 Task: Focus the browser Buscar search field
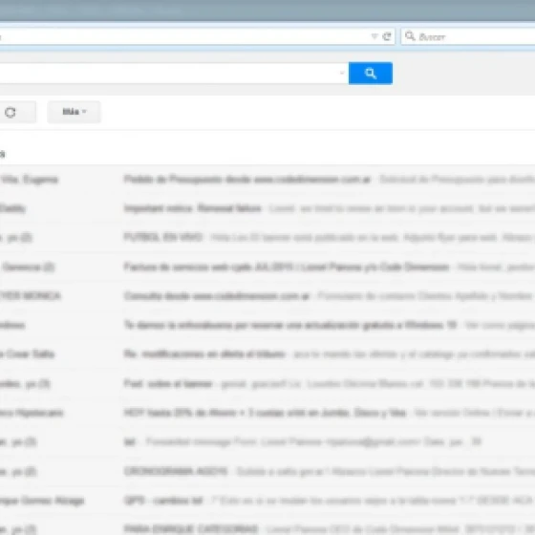(468, 36)
